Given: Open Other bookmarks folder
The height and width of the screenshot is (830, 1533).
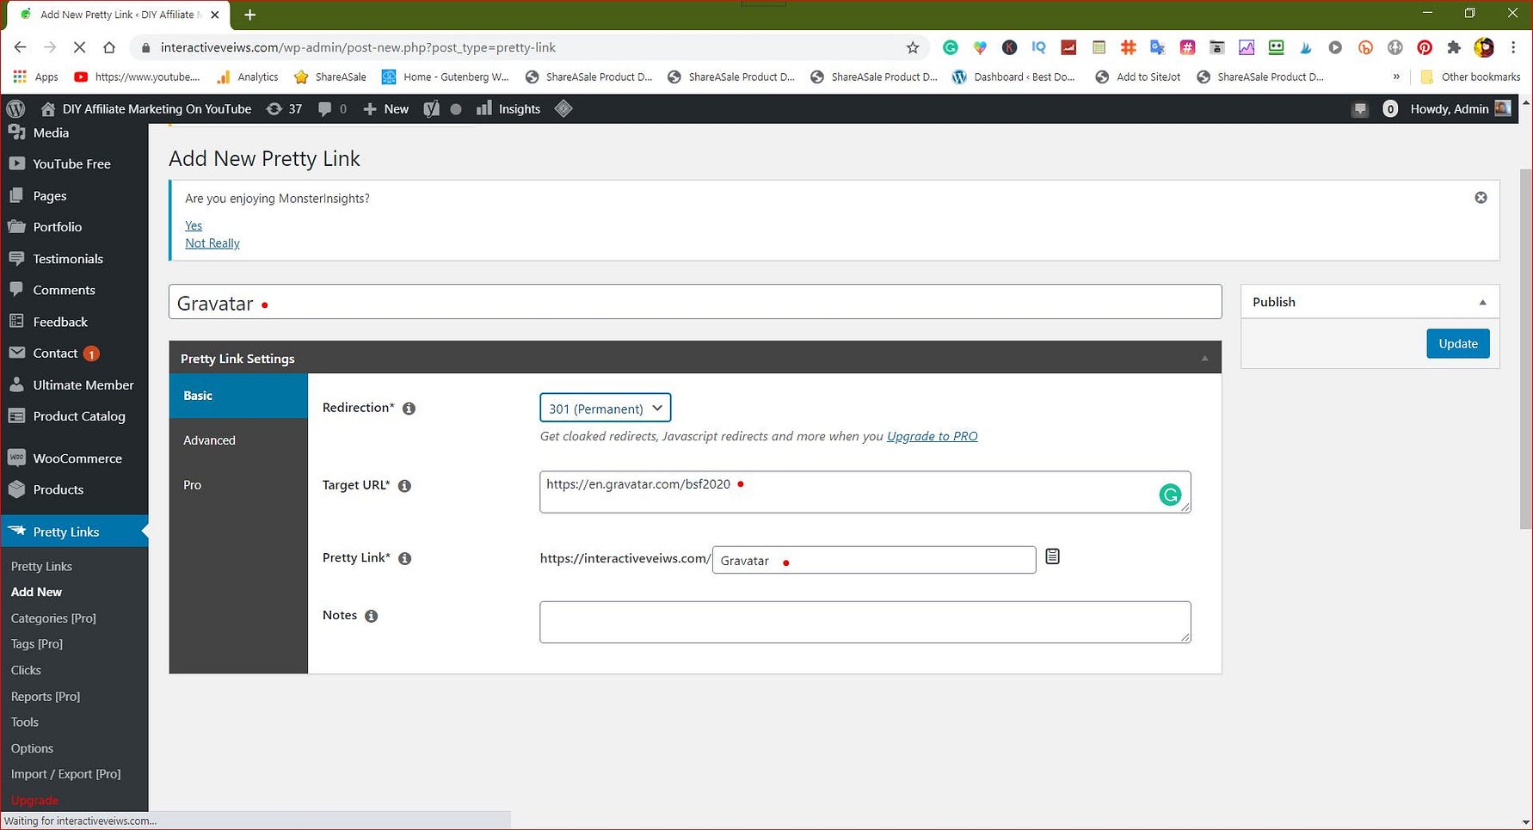Looking at the screenshot, I should pos(1470,77).
